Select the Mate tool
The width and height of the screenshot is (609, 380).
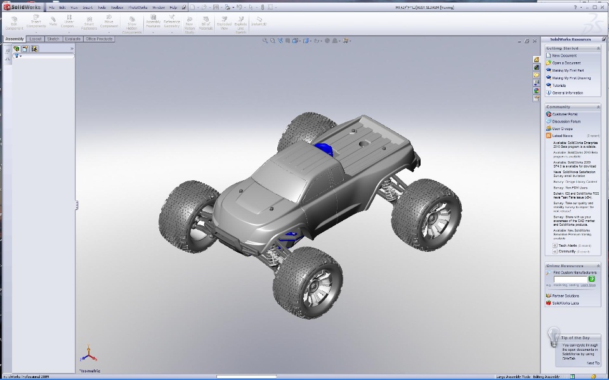pos(53,22)
